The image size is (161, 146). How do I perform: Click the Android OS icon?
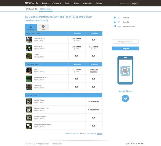pos(115,18)
